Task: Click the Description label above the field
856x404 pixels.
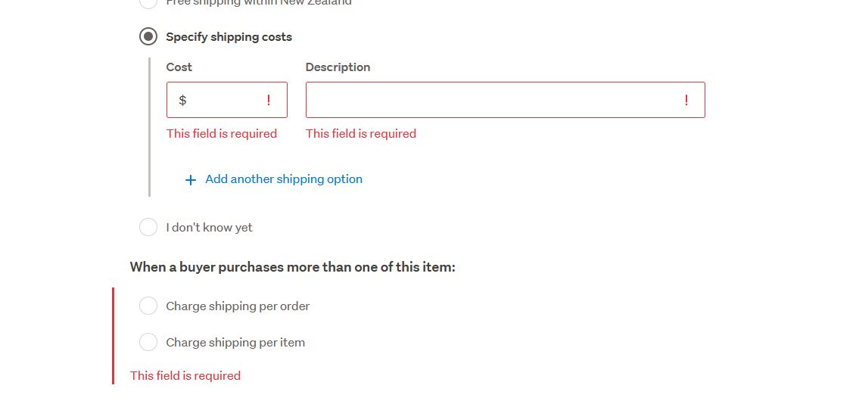Action: pyautogui.click(x=338, y=67)
